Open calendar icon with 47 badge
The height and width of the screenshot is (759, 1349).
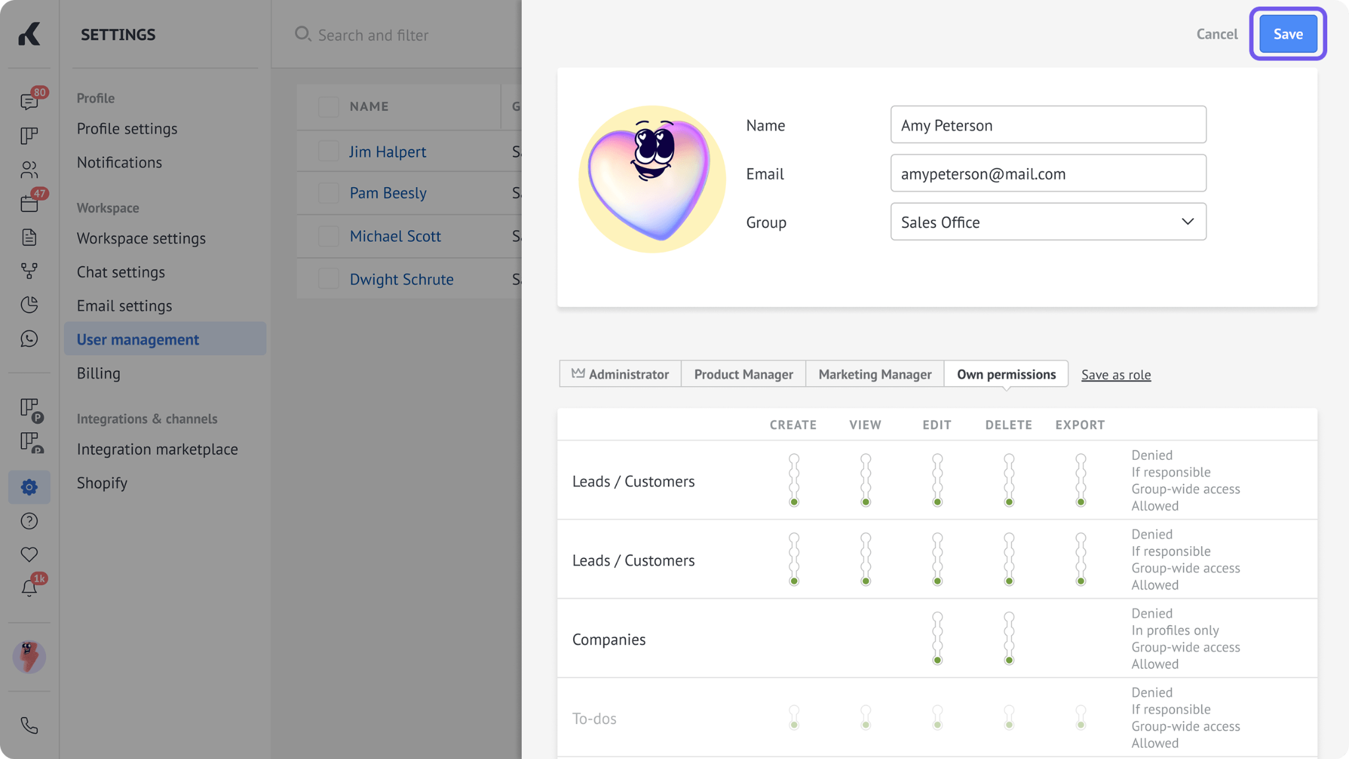[x=30, y=203]
